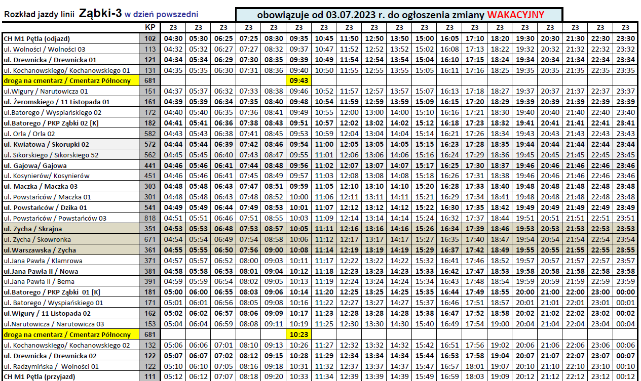Click the yellow '10:23' cemetery time cell
The height and width of the screenshot is (381, 641).
[299, 334]
